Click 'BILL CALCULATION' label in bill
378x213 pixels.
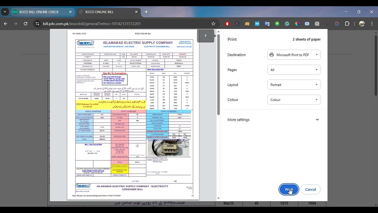coord(93,145)
